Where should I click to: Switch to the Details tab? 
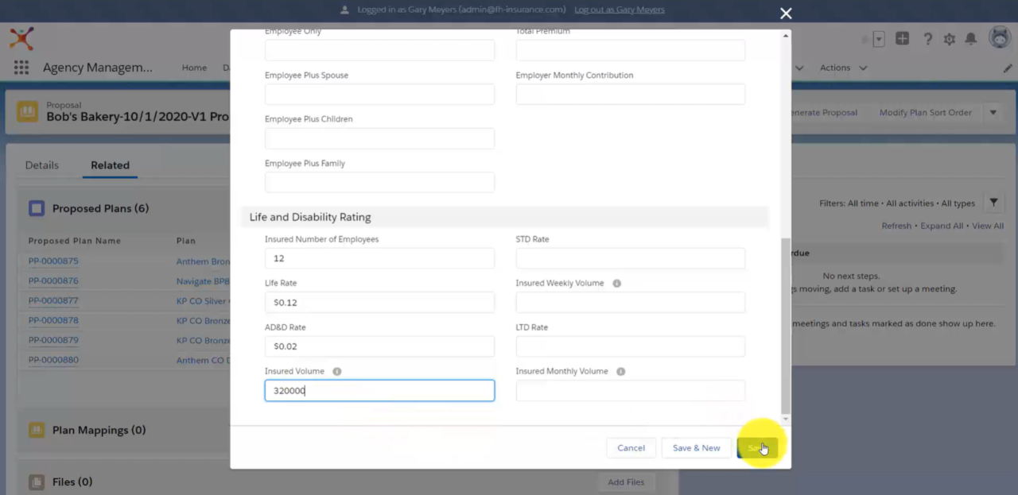(41, 164)
